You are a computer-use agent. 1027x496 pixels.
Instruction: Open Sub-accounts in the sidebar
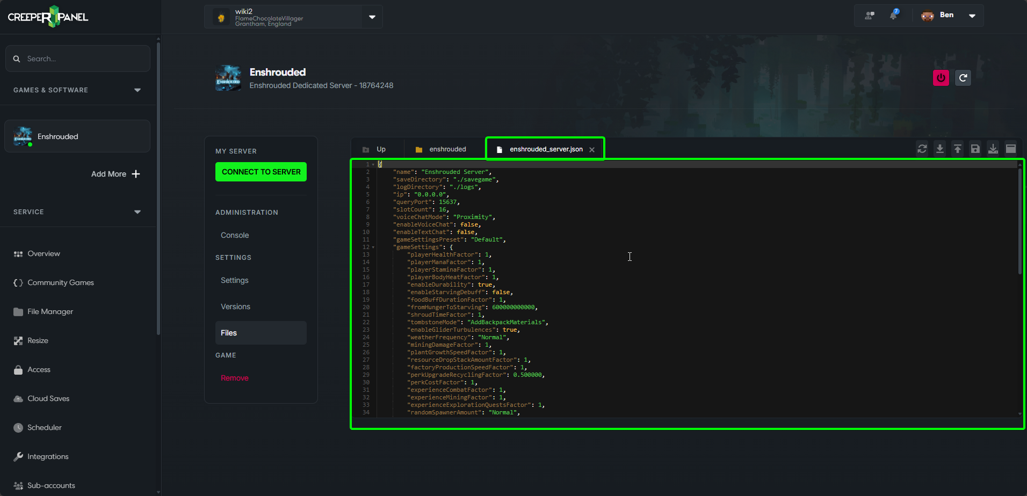(44, 485)
